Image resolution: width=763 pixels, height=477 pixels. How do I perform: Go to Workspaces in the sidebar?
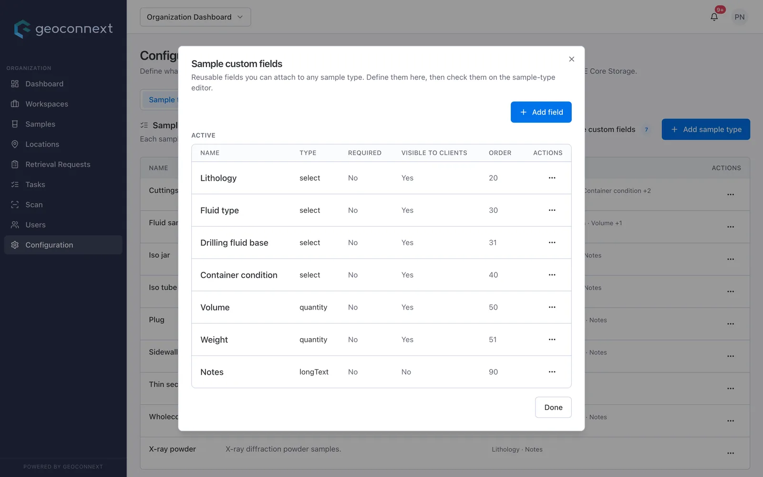[x=63, y=104]
